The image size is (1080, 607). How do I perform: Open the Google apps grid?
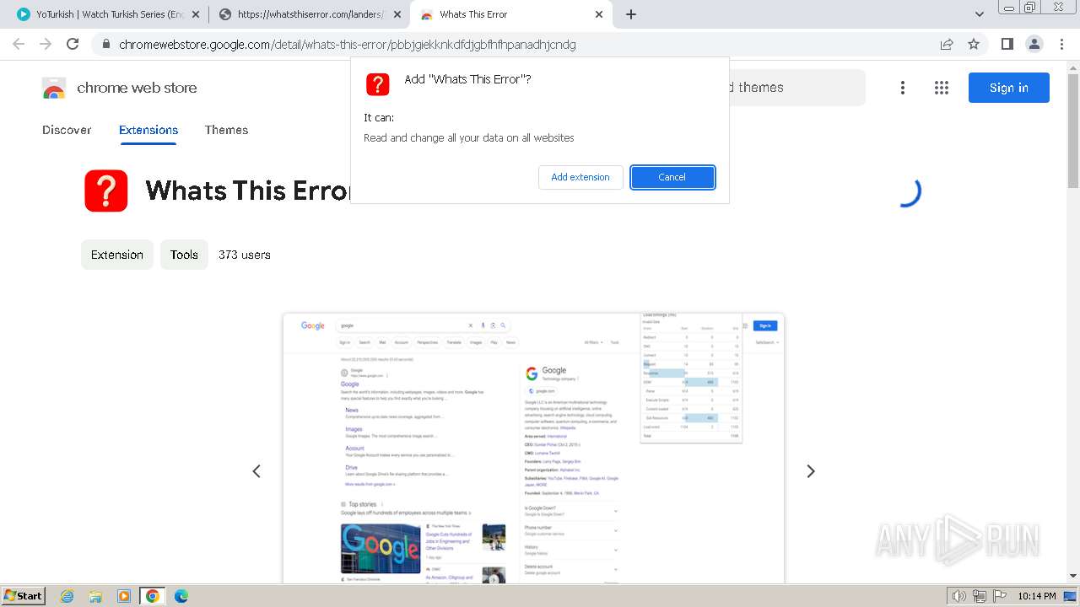pos(942,88)
